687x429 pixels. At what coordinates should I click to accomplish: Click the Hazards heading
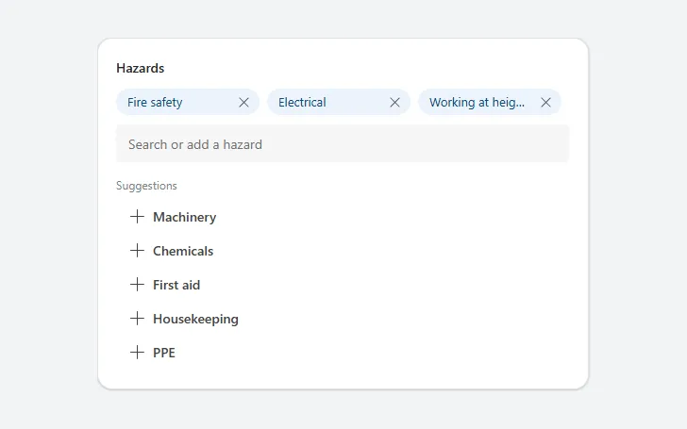(x=141, y=68)
